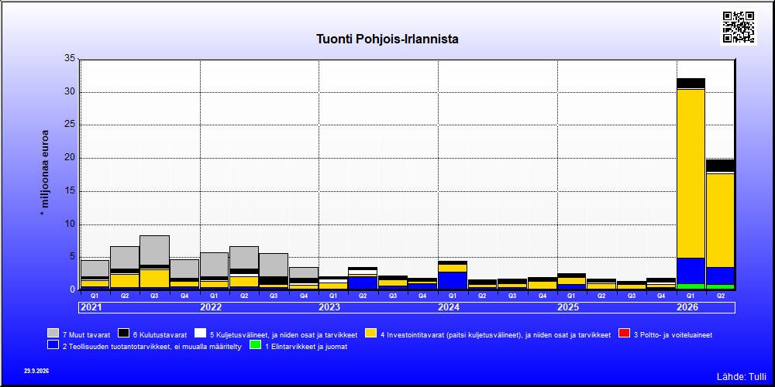Click legend text '5 Kuljetusvälineet, ja niiden osat'
775x387 pixels.
click(284, 334)
